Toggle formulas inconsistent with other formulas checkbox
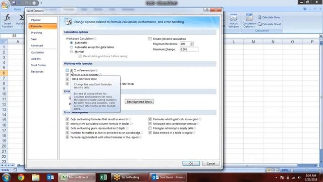This screenshot has width=323, height=182. pyautogui.click(x=67, y=137)
